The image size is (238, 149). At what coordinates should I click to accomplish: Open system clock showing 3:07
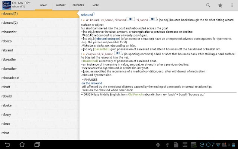[x=207, y=145]
